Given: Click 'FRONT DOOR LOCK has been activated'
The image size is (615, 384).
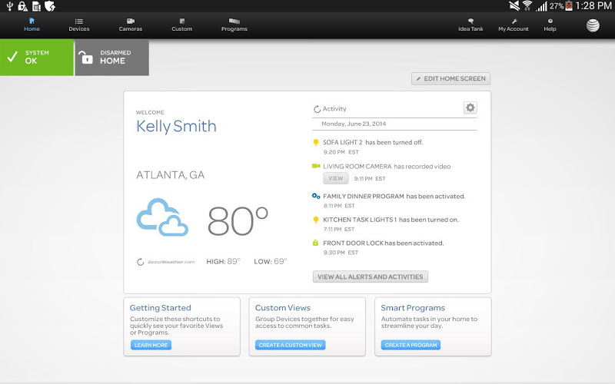Looking at the screenshot, I should [x=383, y=243].
